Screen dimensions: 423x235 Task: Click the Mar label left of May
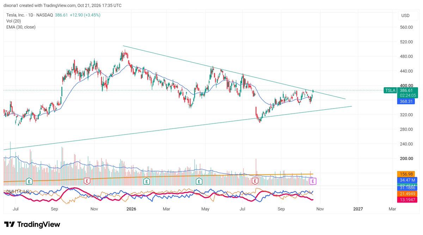coord(167,209)
